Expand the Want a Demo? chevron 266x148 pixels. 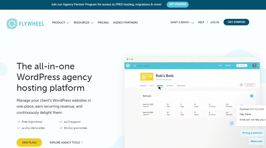[192, 23]
